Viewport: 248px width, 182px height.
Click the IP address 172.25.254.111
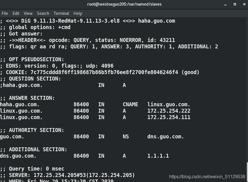(x=169, y=117)
